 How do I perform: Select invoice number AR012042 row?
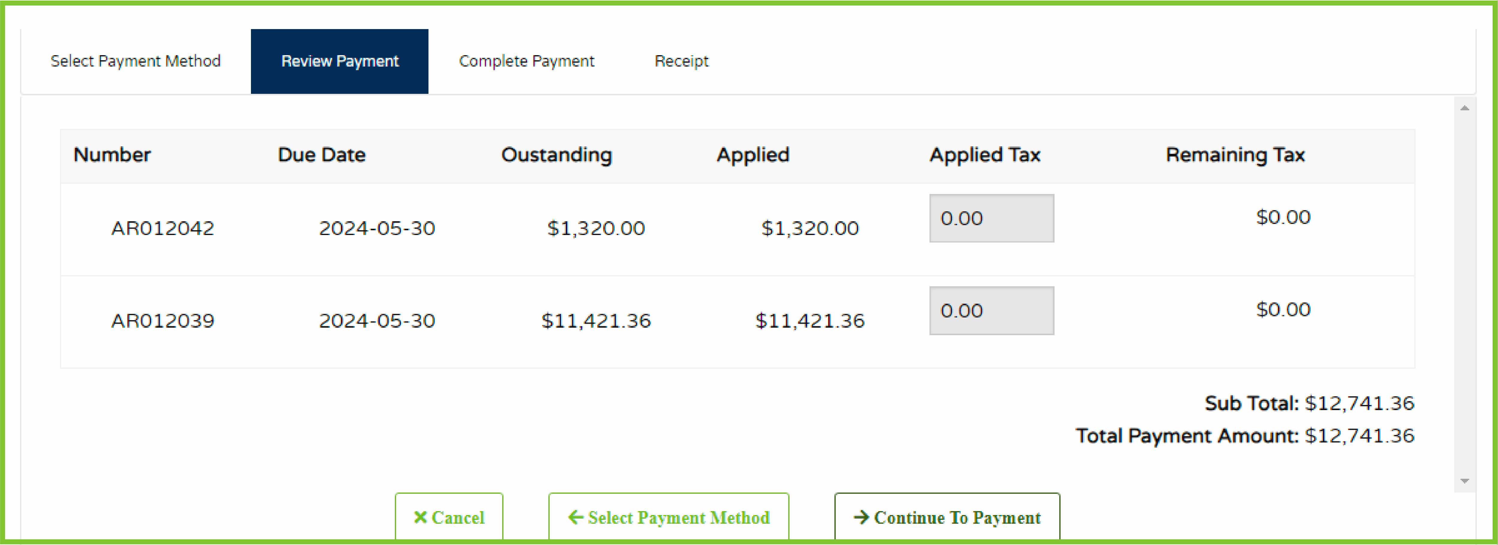(163, 229)
